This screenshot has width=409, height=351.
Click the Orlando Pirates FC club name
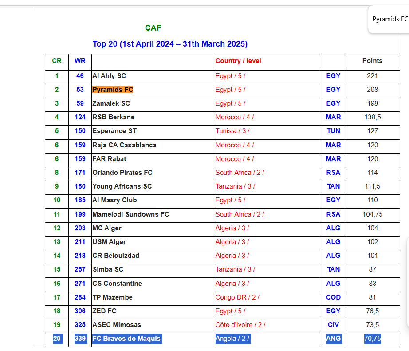[122, 173]
